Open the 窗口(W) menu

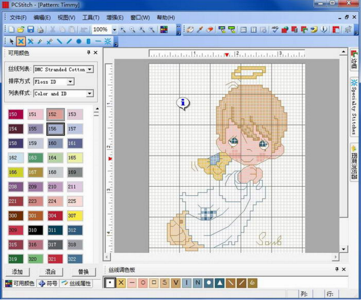pyautogui.click(x=140, y=17)
